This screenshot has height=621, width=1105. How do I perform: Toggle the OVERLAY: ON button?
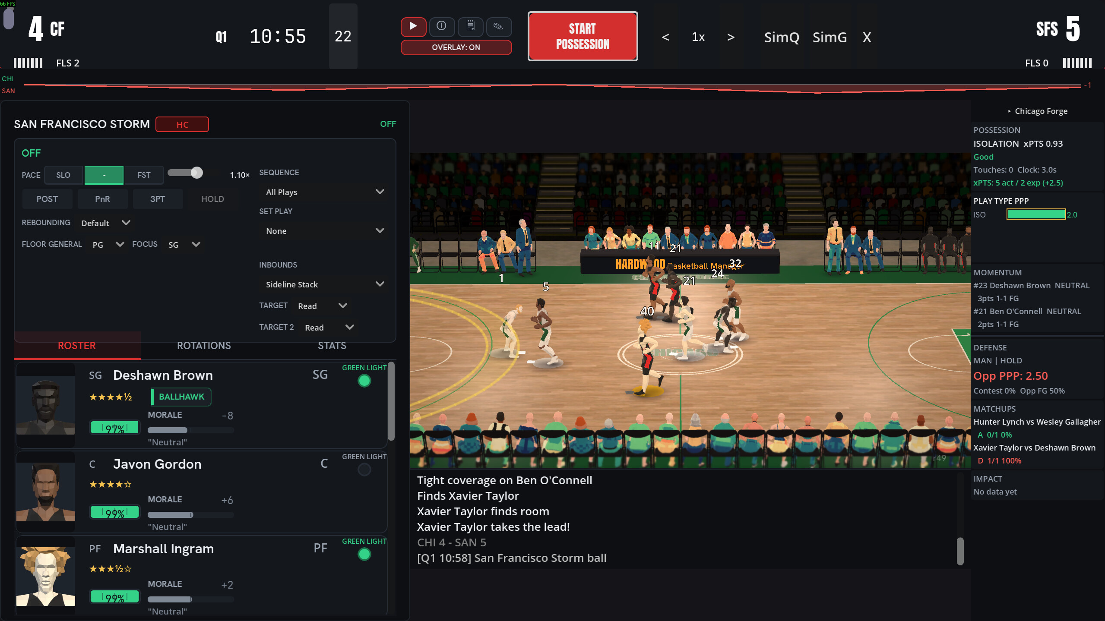(456, 47)
